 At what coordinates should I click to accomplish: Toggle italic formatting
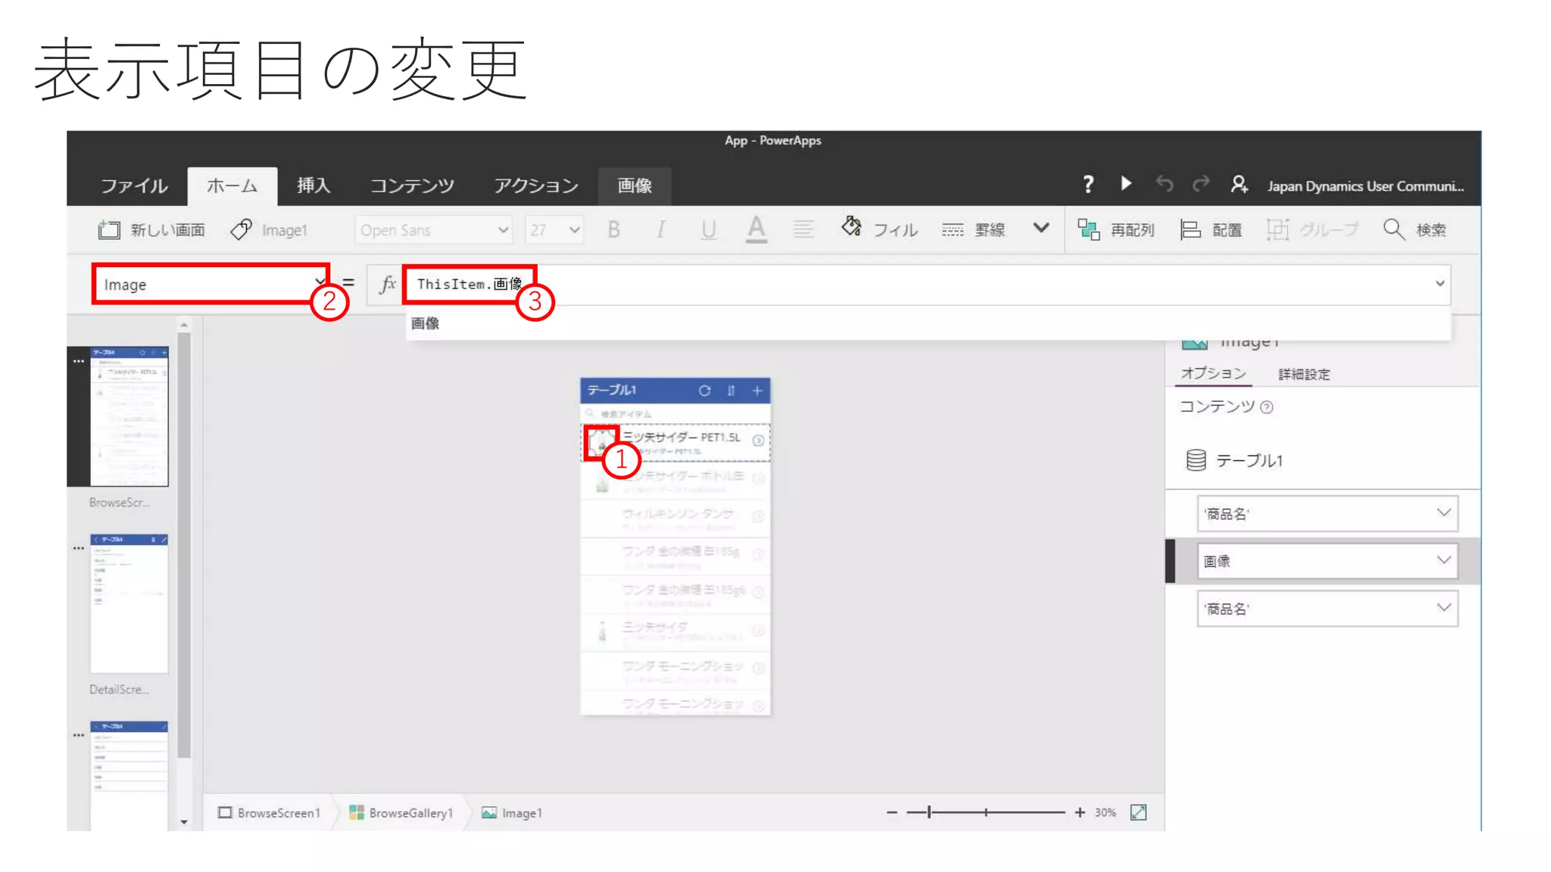click(661, 230)
